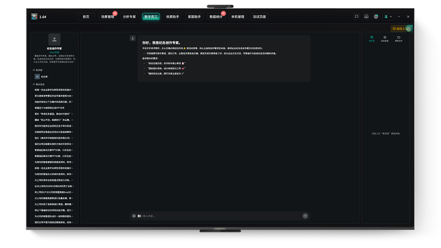Switch to the 数据统计 tab

coord(216,17)
